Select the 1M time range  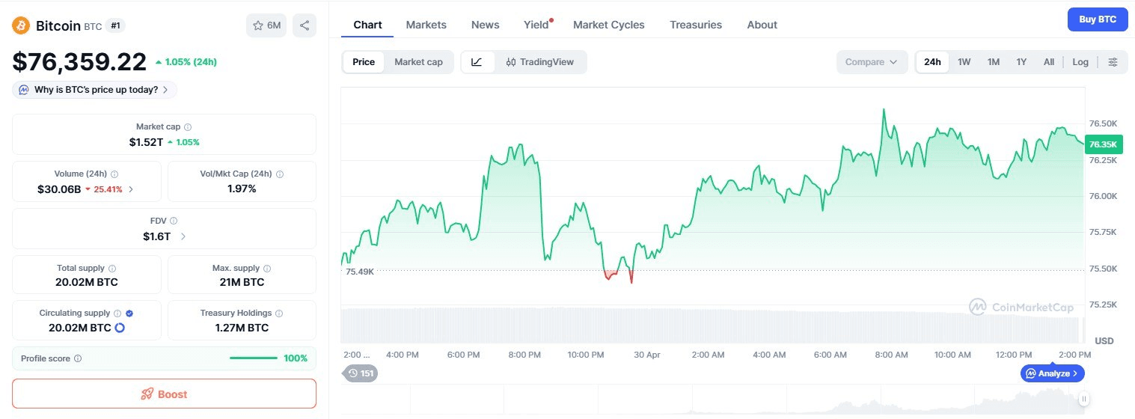click(x=994, y=62)
